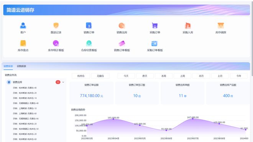Open list entry 示例: 杭州简道云-杭州仓-50
This screenshot has width=253, height=142.
tap(26, 129)
